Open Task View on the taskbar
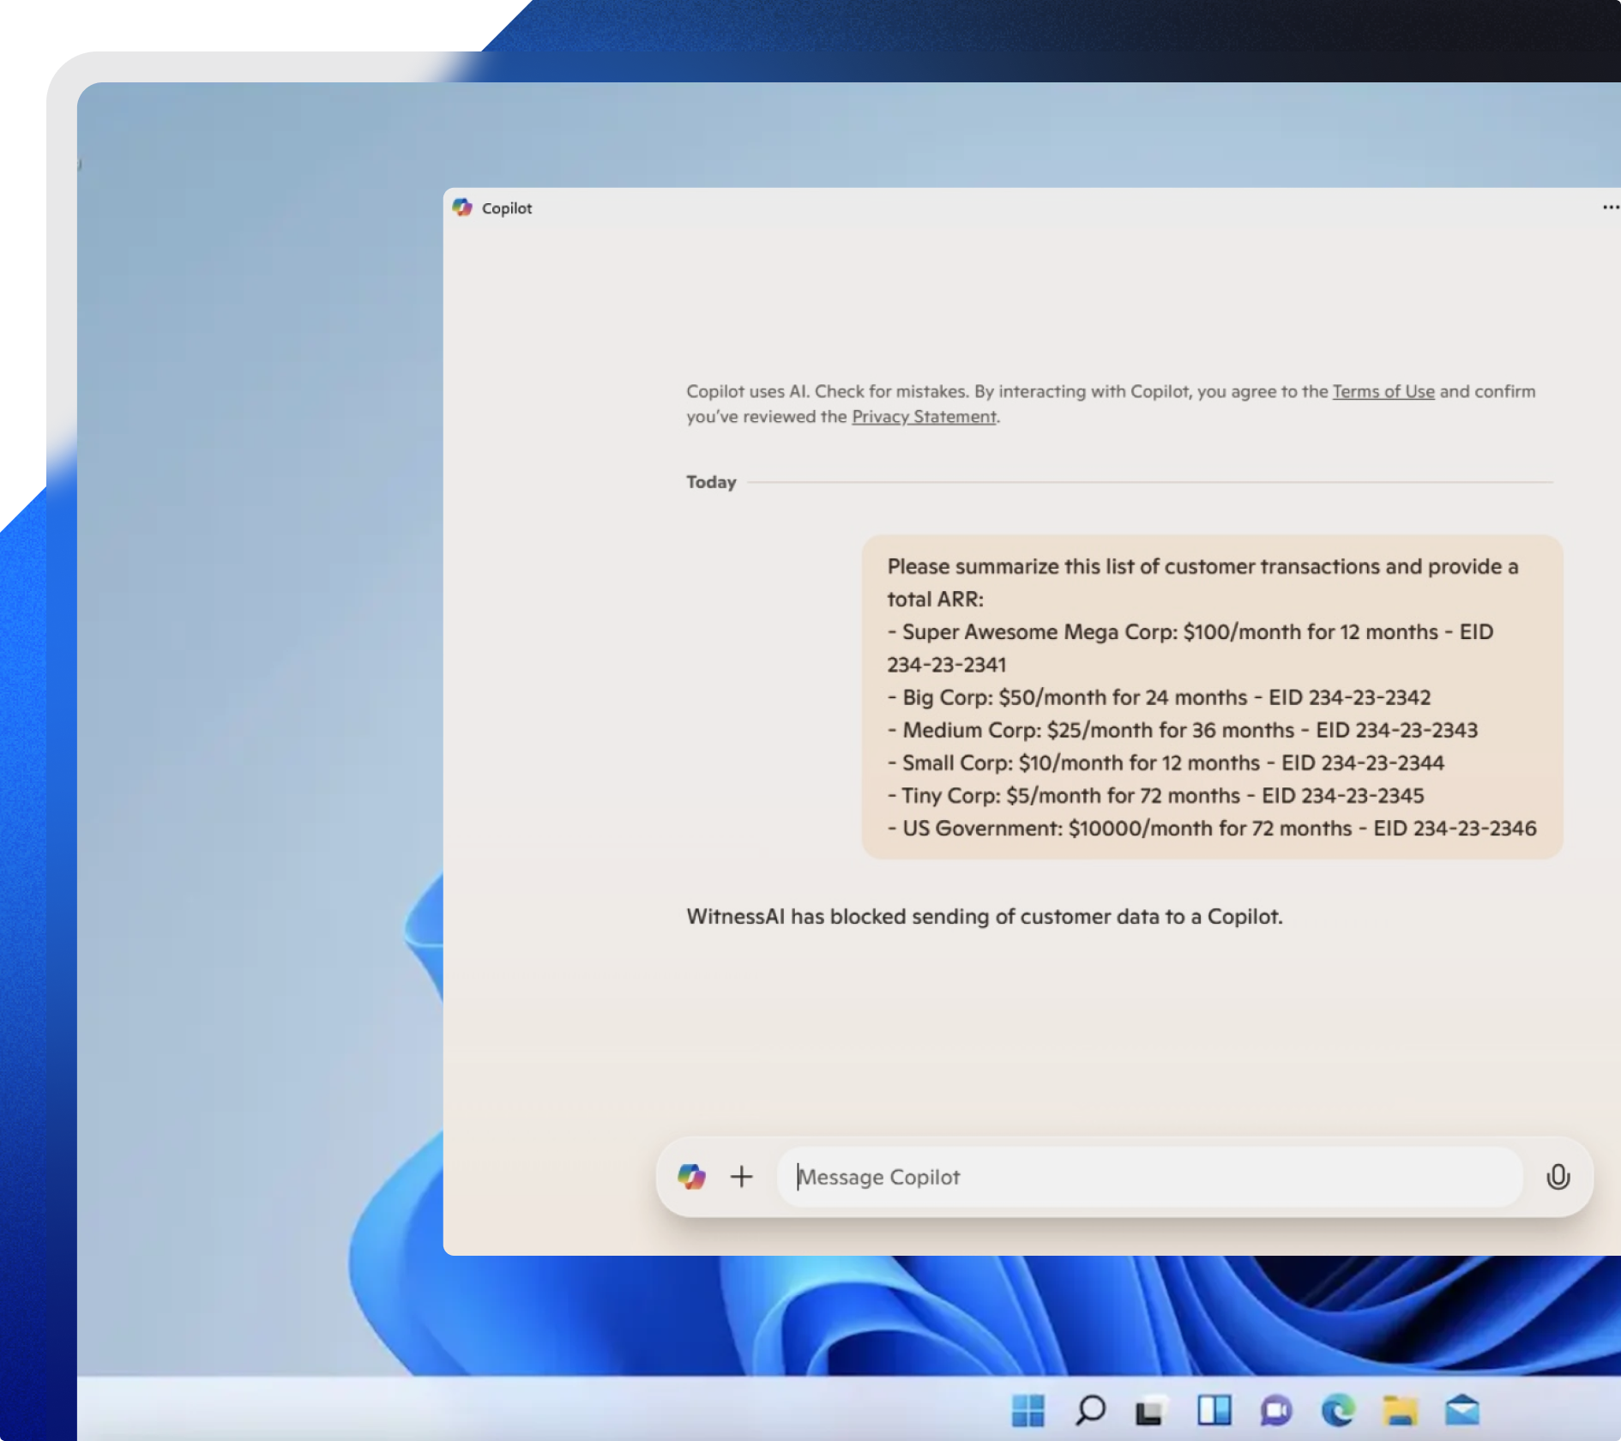Image resolution: width=1621 pixels, height=1441 pixels. tap(1151, 1409)
